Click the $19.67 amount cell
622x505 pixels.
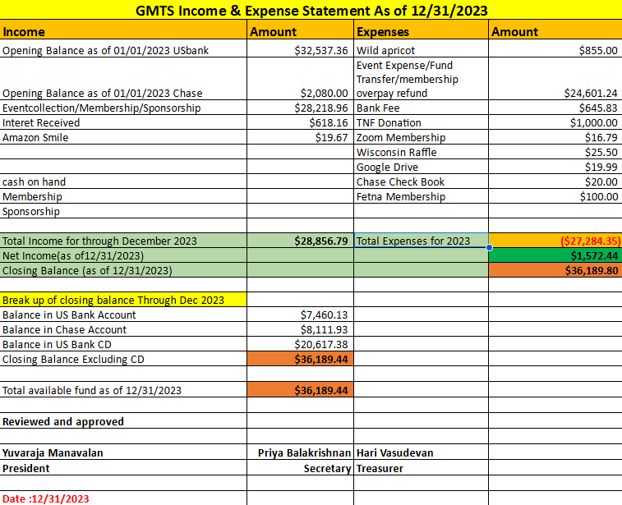pos(300,137)
